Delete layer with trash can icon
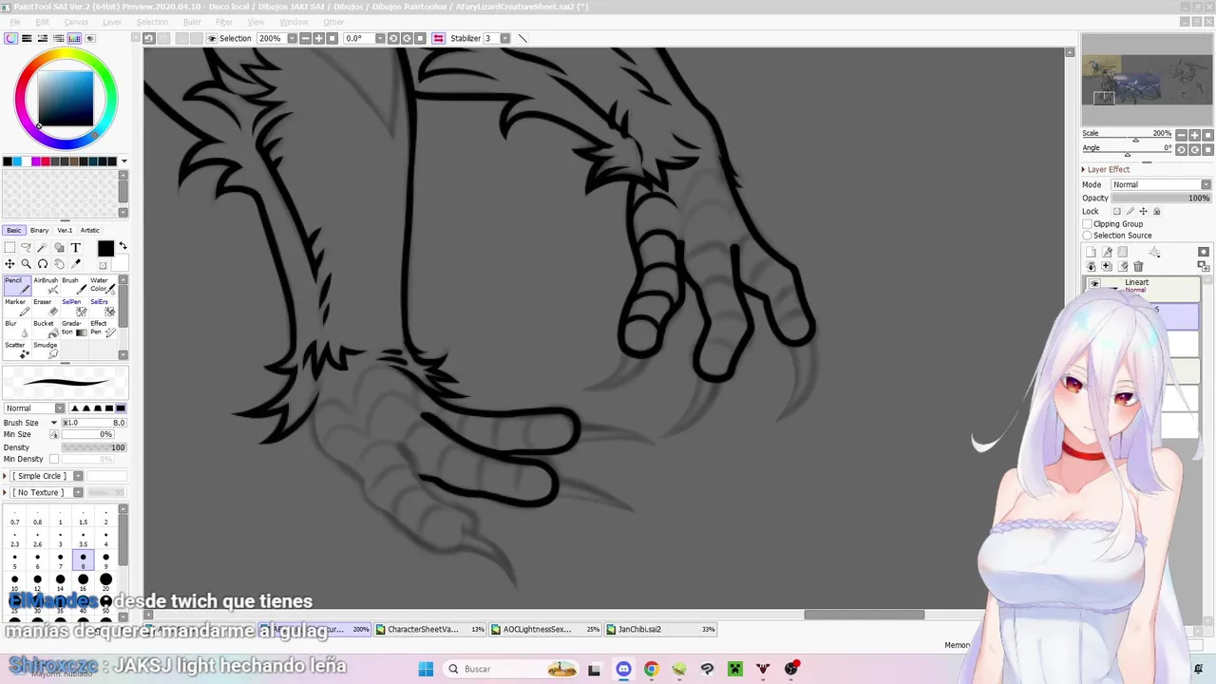 click(x=1138, y=266)
